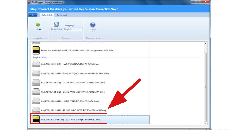Switch to the Select disk tab
231x130 pixels.
coord(47,15)
